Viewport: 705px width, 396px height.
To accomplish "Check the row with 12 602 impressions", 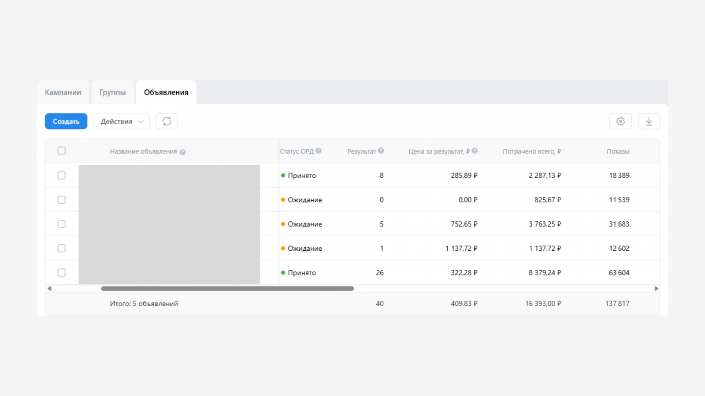I will [62, 249].
